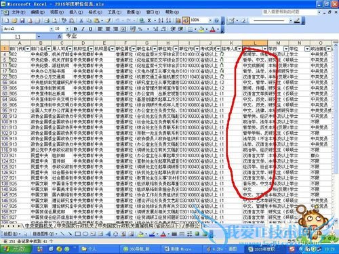This screenshot has height=254, width=339.
Task: Select the row 100 header
Action: 5,122
